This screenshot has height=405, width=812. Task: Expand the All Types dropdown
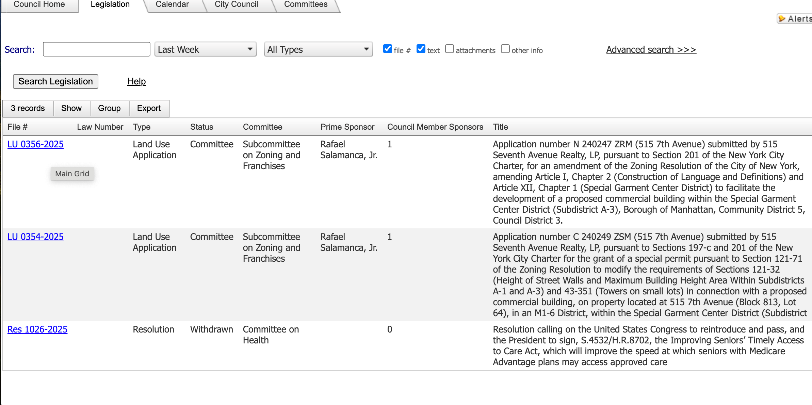pos(318,49)
